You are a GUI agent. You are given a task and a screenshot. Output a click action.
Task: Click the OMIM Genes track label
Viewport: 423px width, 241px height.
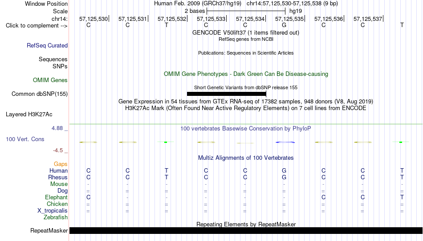click(x=50, y=80)
